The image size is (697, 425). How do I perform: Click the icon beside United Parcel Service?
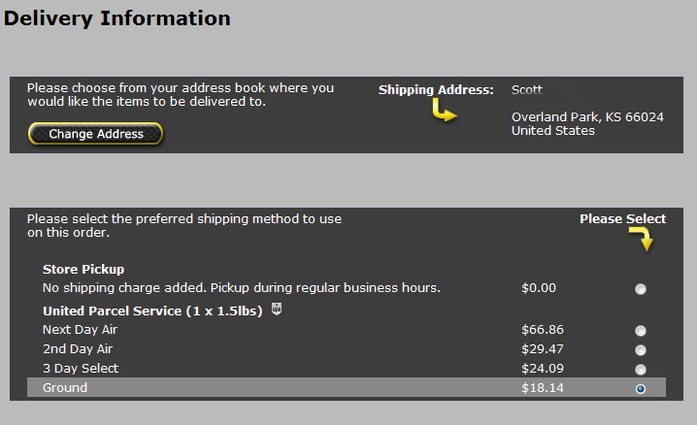pyautogui.click(x=277, y=311)
